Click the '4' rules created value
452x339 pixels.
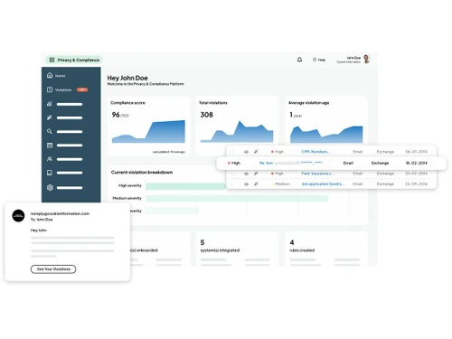tap(292, 242)
